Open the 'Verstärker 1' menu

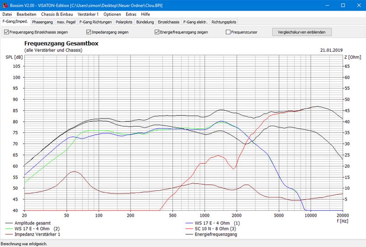88,14
